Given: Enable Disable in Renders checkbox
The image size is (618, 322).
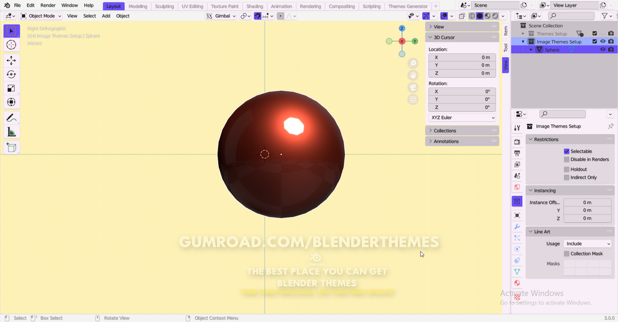Looking at the screenshot, I should pyautogui.click(x=566, y=159).
